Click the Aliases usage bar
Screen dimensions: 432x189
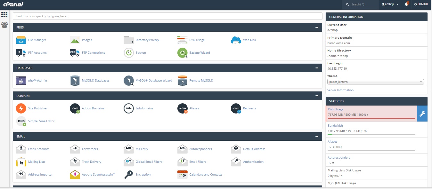(x=371, y=150)
